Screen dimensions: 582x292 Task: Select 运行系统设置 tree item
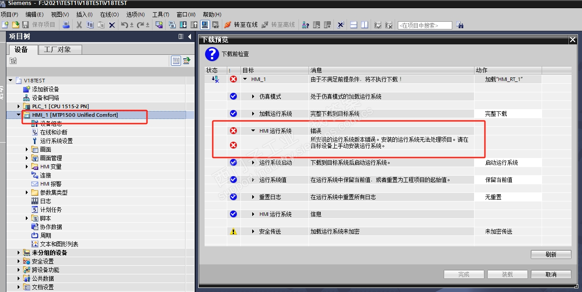56,141
